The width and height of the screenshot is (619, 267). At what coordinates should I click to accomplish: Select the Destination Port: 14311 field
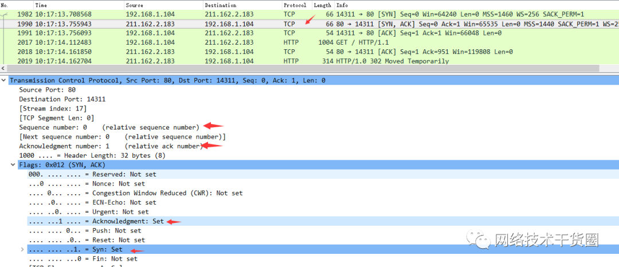62,99
